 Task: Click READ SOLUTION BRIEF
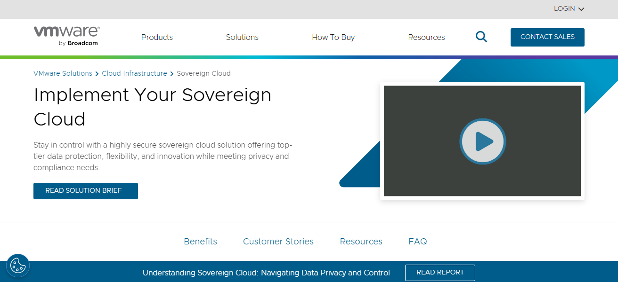85,191
